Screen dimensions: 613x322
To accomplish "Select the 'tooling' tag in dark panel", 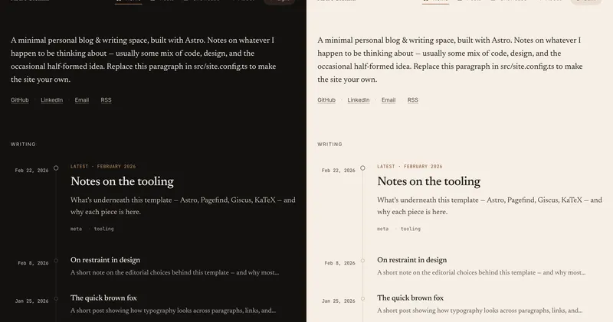I will 103,229.
